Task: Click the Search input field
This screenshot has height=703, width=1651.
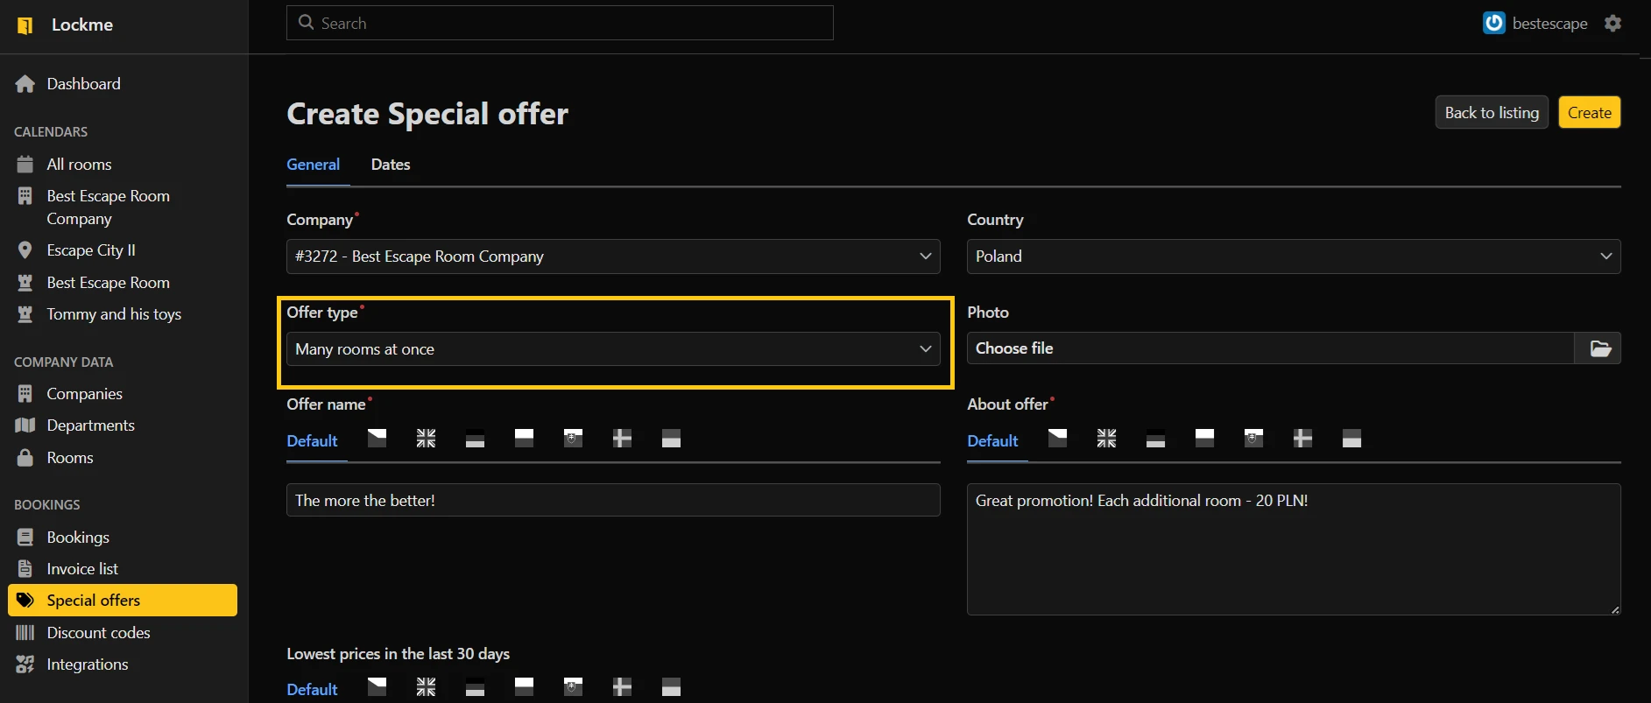Action: point(561,24)
